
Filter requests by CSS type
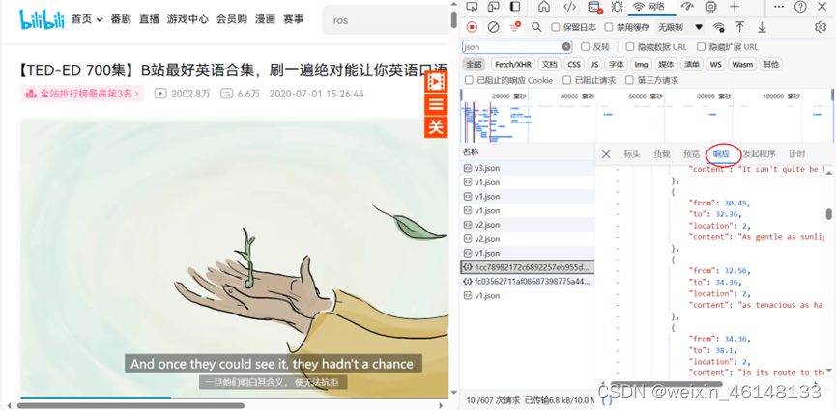(x=574, y=65)
